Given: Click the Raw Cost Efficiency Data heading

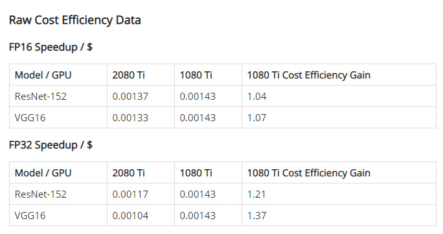Looking at the screenshot, I should (75, 20).
